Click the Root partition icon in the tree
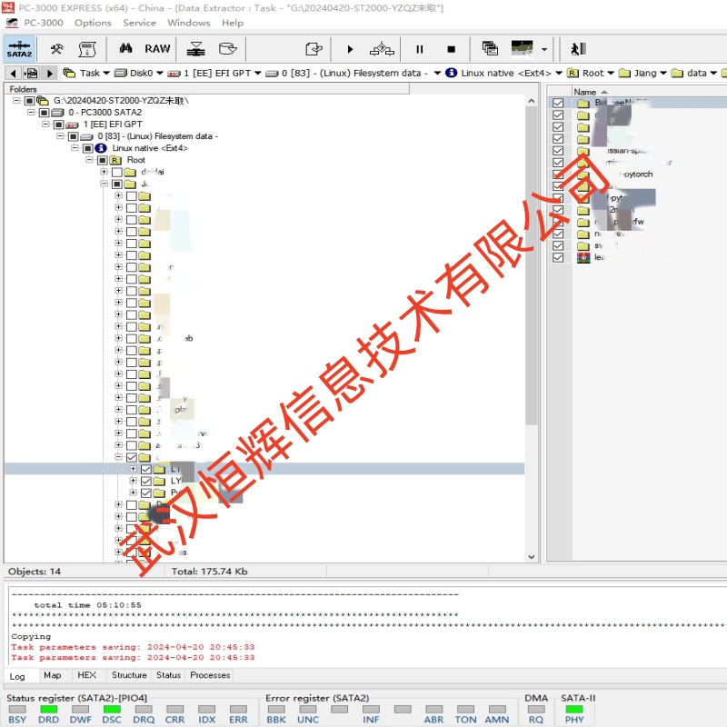The height and width of the screenshot is (727, 727). coord(115,160)
